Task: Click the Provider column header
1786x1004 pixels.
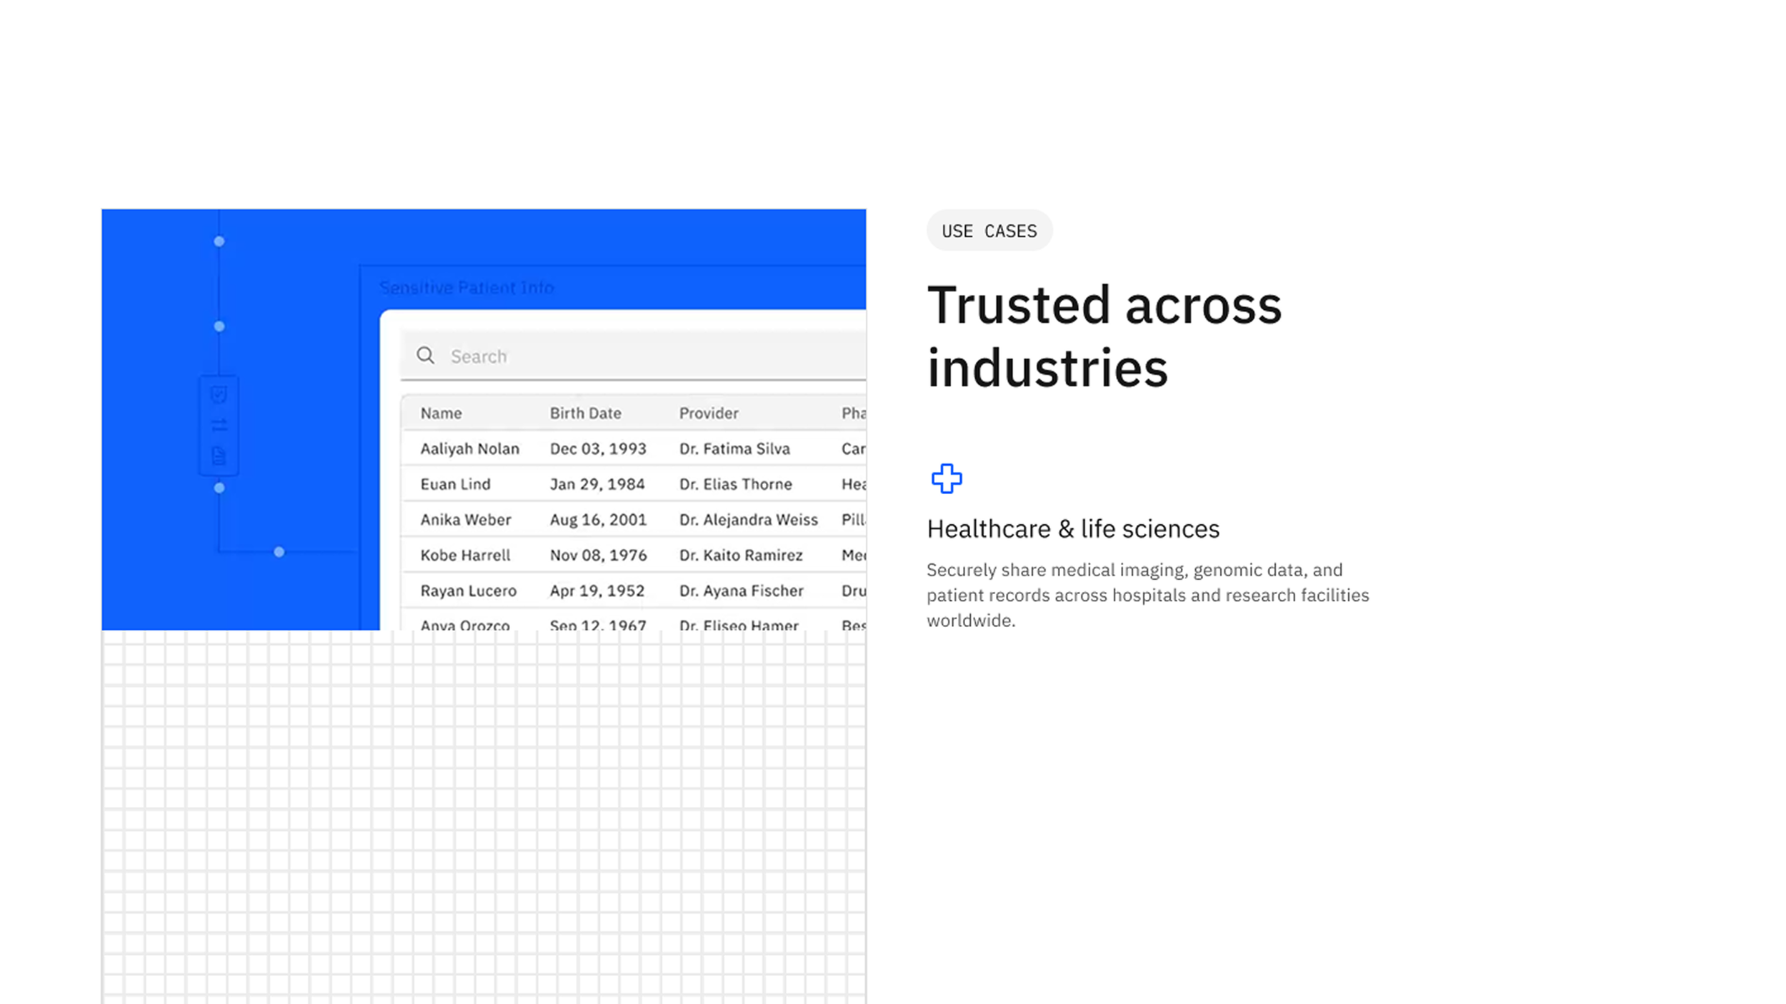Action: [x=708, y=413]
